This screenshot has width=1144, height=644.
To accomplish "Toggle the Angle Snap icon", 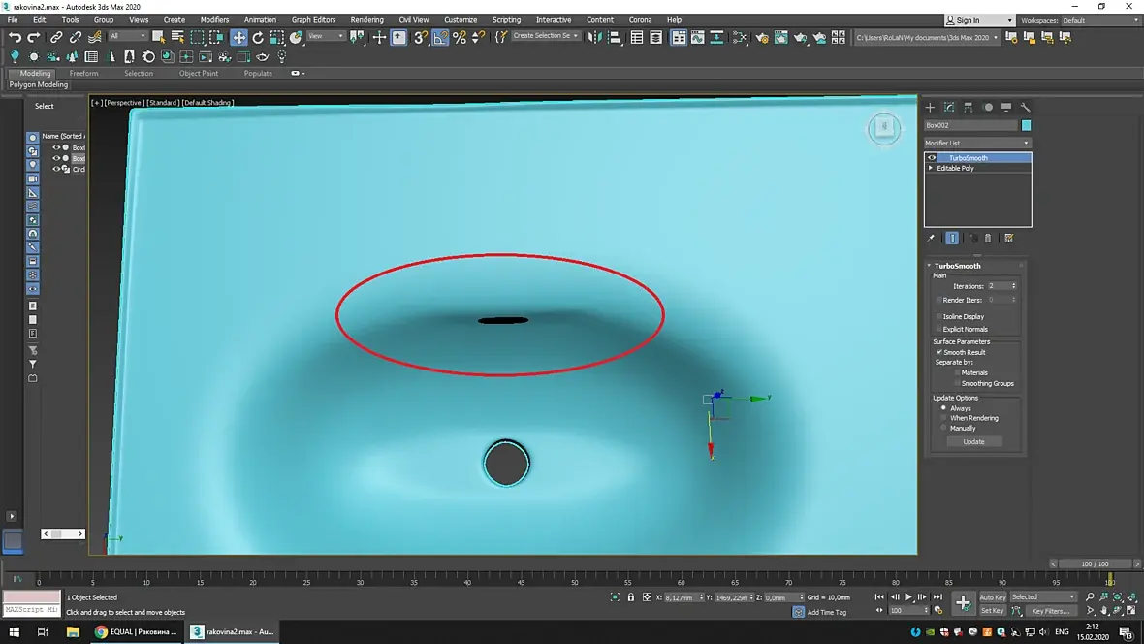I will 440,37.
